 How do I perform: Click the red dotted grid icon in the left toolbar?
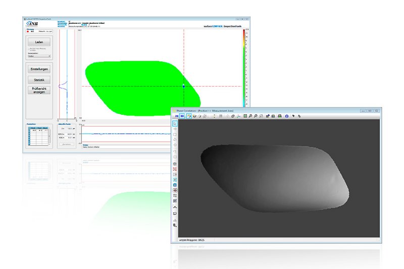click(175, 169)
